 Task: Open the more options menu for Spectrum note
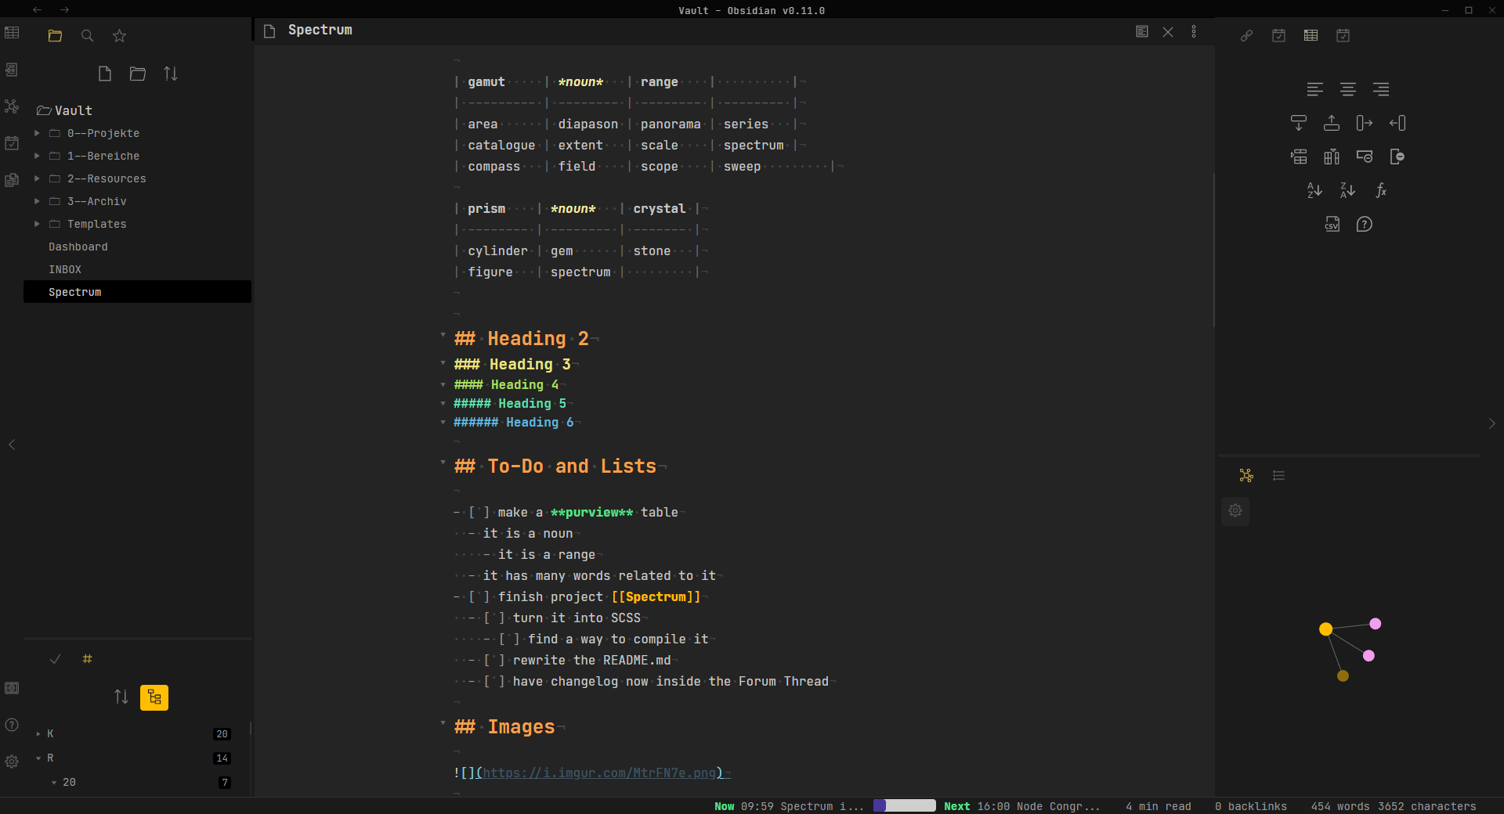[x=1194, y=31]
